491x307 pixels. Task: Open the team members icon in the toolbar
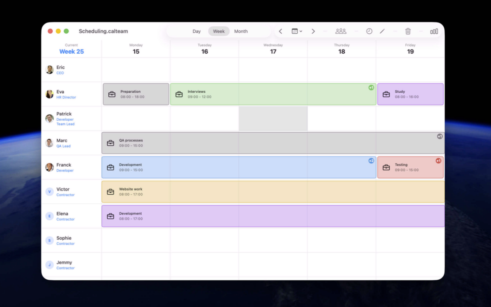tap(341, 31)
